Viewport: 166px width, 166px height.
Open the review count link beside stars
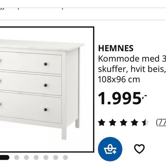tap(161, 122)
